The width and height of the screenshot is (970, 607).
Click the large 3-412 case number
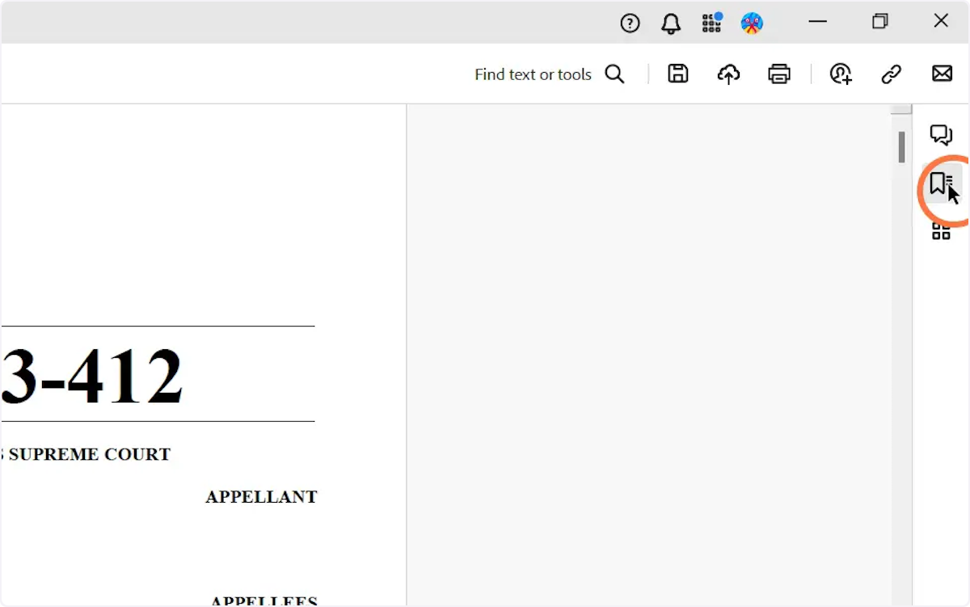[92, 376]
